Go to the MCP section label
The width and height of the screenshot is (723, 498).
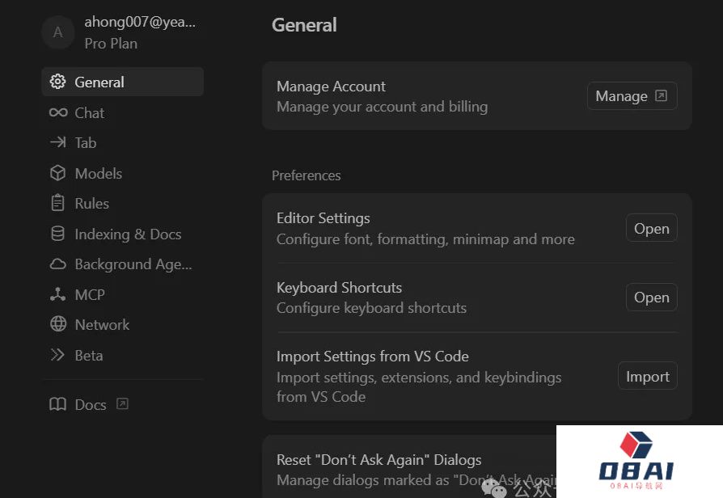coord(90,294)
